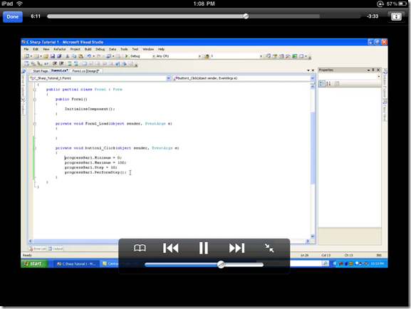Screen dimensions: 411x309
Task: Open the Build menu
Action: tap(88, 49)
